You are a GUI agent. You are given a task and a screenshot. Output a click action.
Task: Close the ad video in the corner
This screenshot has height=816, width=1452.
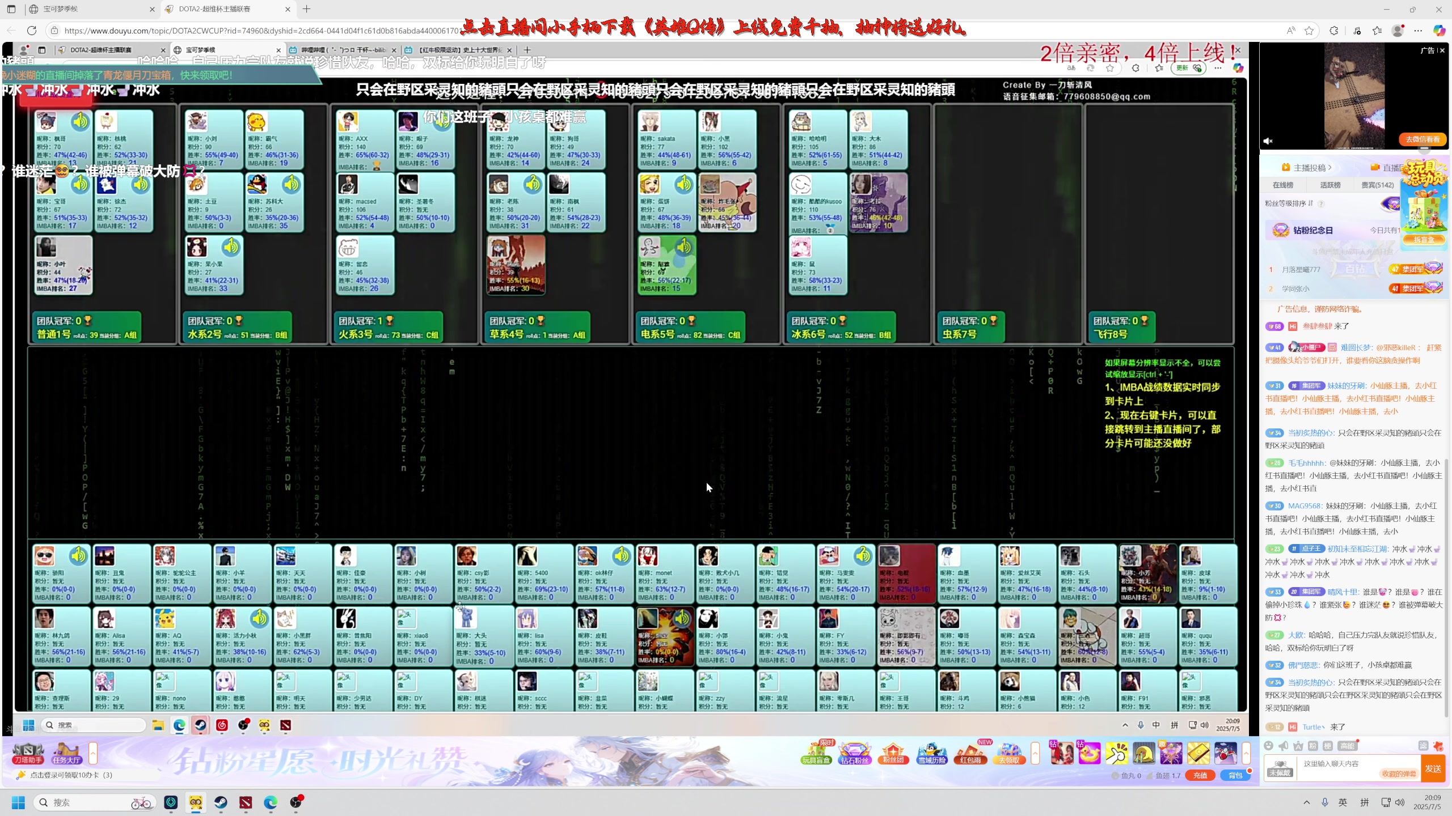click(x=1442, y=50)
